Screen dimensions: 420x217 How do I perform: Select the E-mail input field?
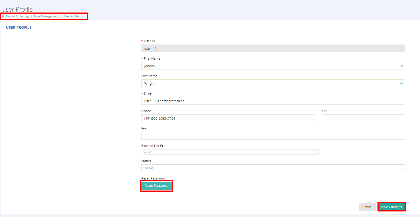click(273, 101)
